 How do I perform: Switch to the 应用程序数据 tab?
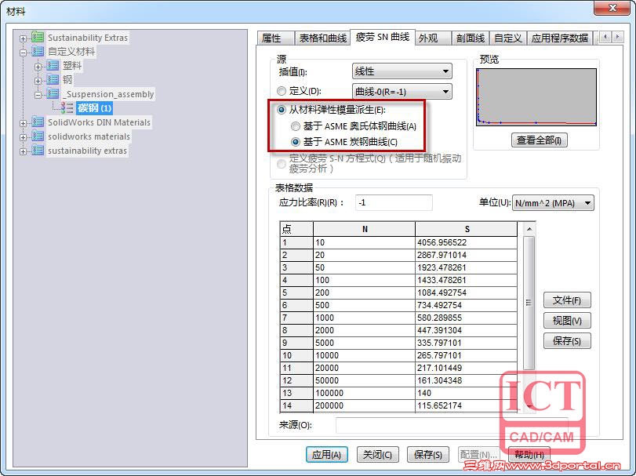coord(560,38)
